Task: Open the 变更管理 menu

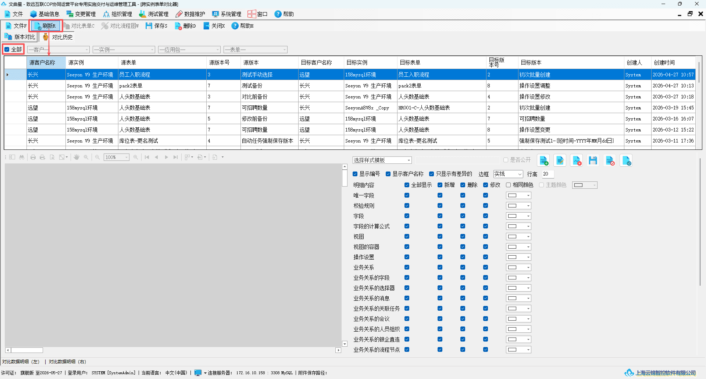Action: tap(81, 14)
